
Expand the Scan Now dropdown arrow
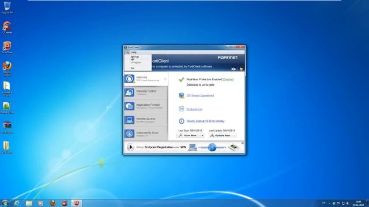tap(202, 136)
